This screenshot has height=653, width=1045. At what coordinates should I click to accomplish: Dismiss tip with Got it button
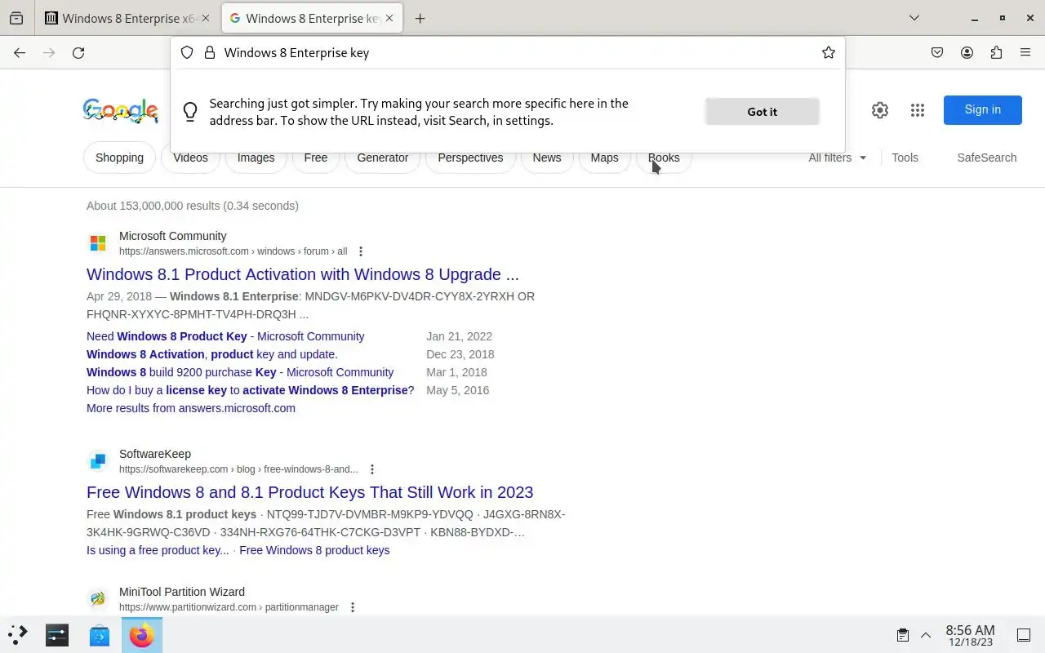click(763, 112)
